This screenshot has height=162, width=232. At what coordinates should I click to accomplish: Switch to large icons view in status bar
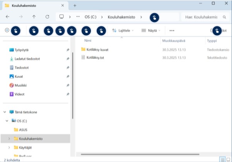tap(228, 159)
